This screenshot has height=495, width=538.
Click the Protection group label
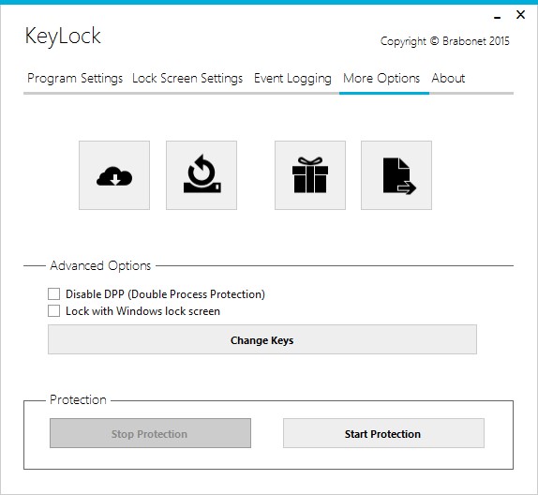pyautogui.click(x=78, y=399)
